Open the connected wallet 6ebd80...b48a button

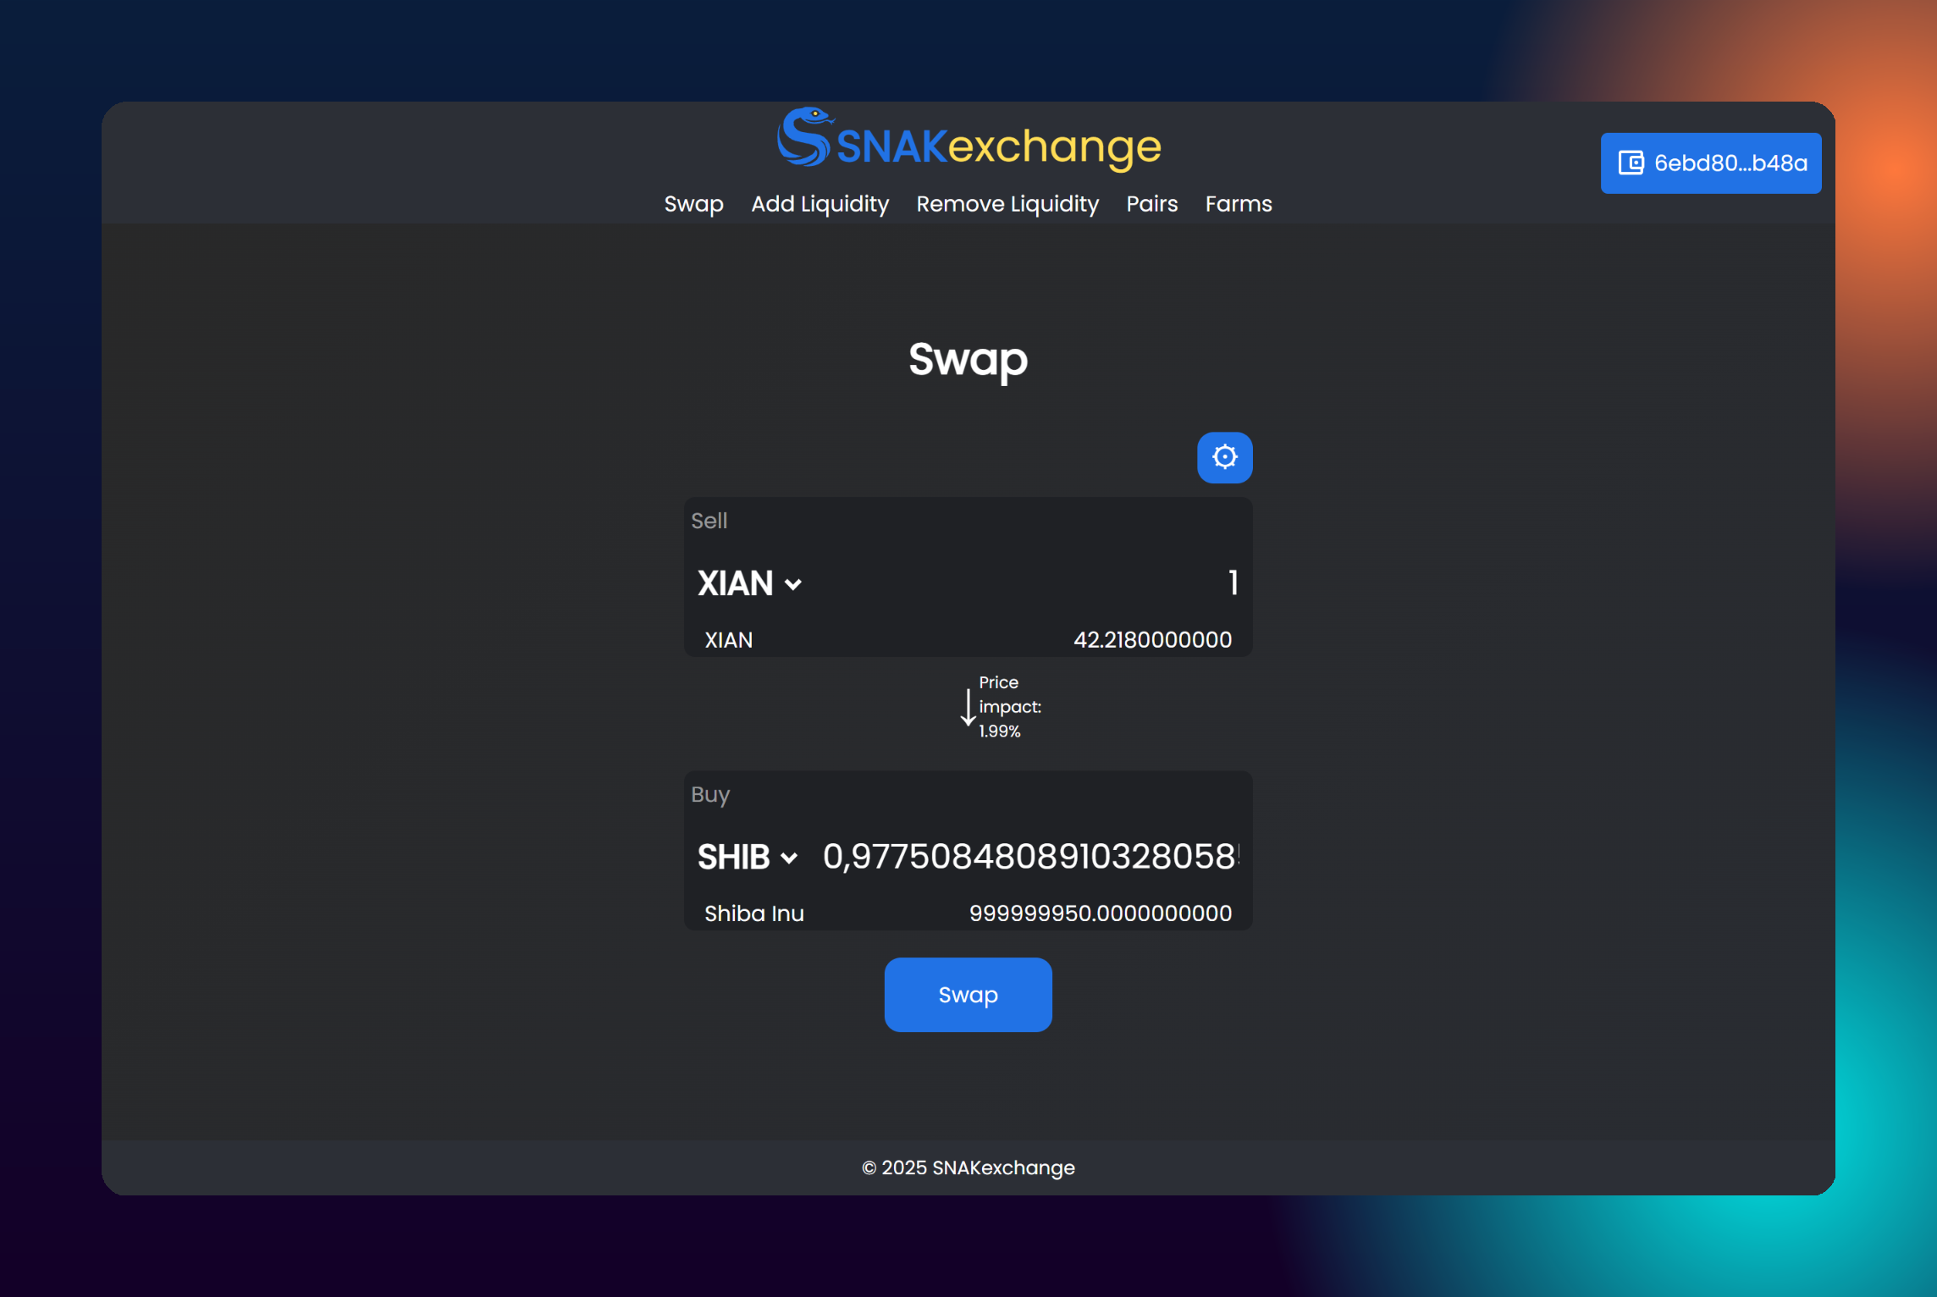[1710, 163]
